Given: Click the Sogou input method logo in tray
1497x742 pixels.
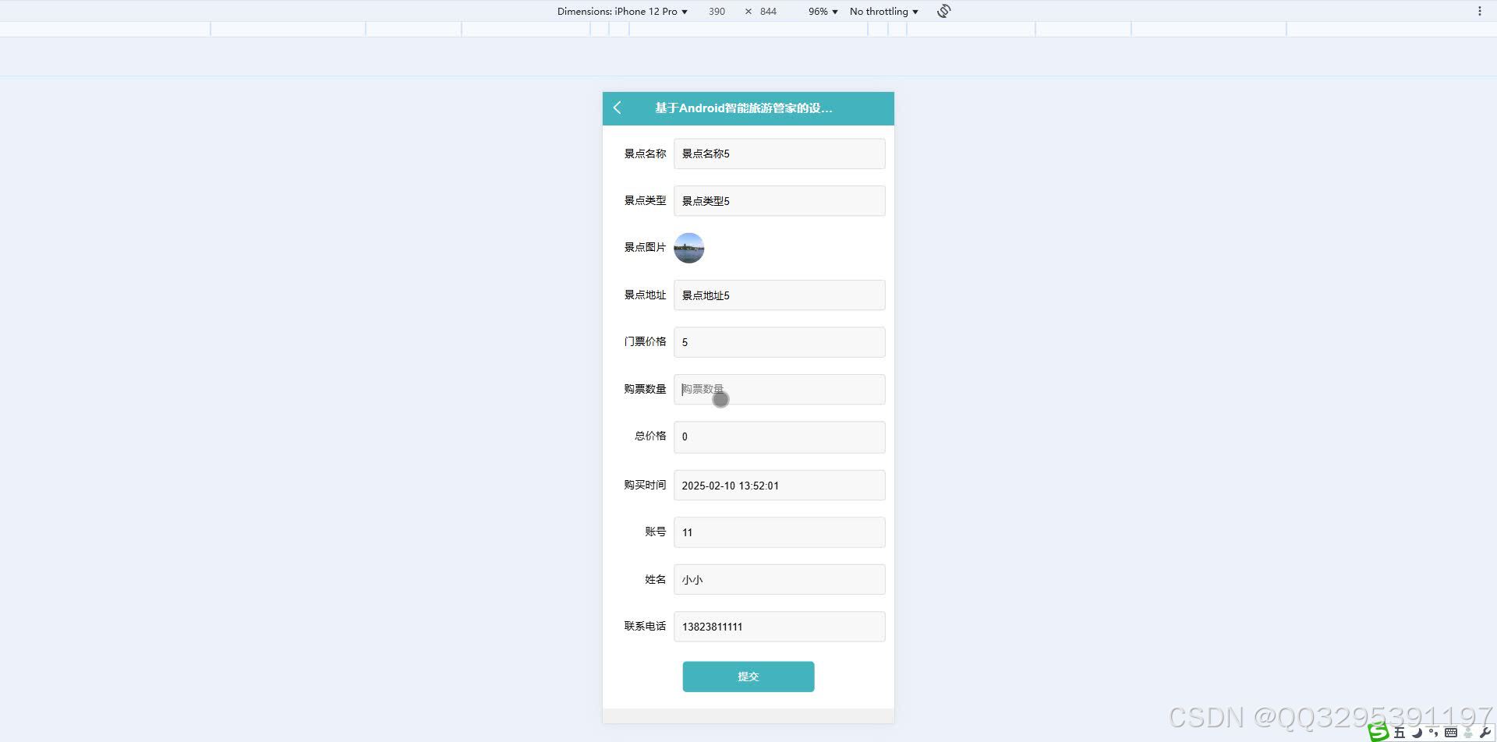Looking at the screenshot, I should (x=1378, y=731).
